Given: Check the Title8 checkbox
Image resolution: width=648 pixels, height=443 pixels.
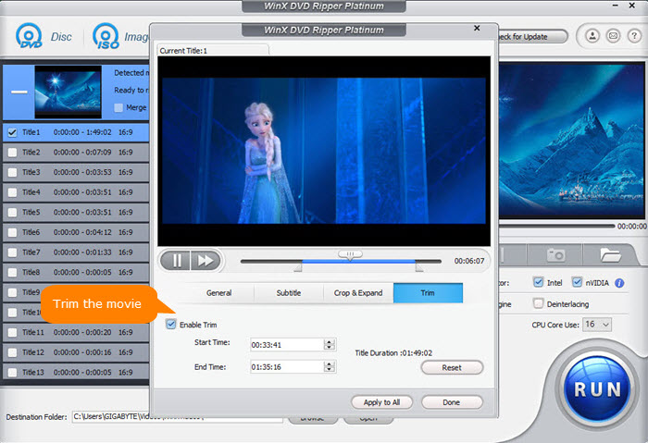Looking at the screenshot, I should click(x=12, y=273).
